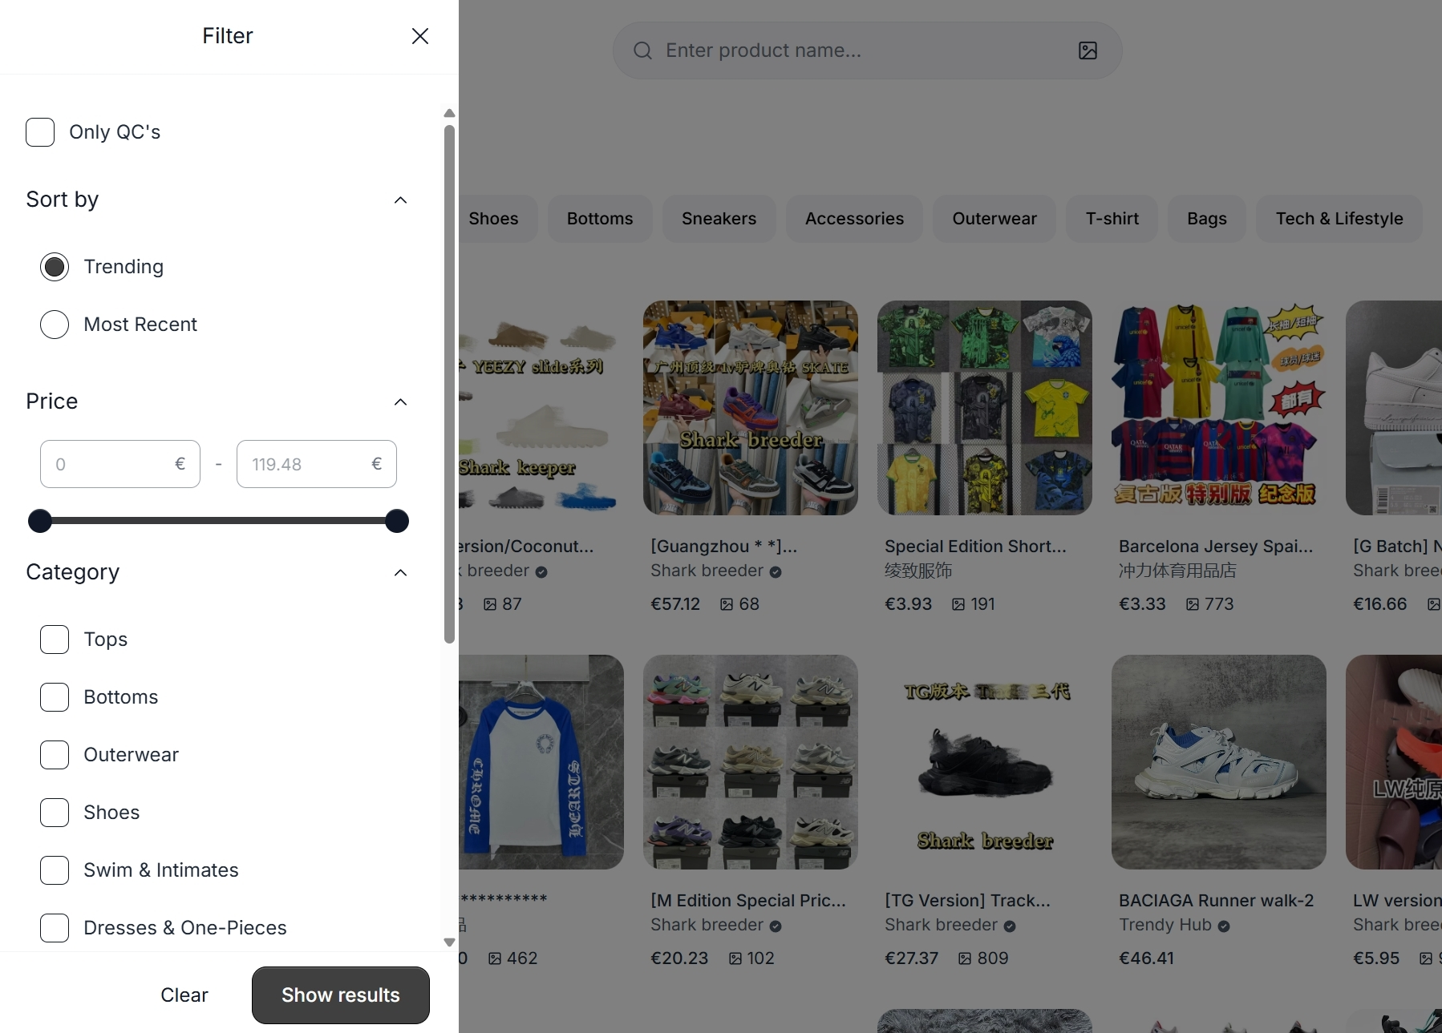
Task: Collapse the Price section
Action: coord(401,401)
